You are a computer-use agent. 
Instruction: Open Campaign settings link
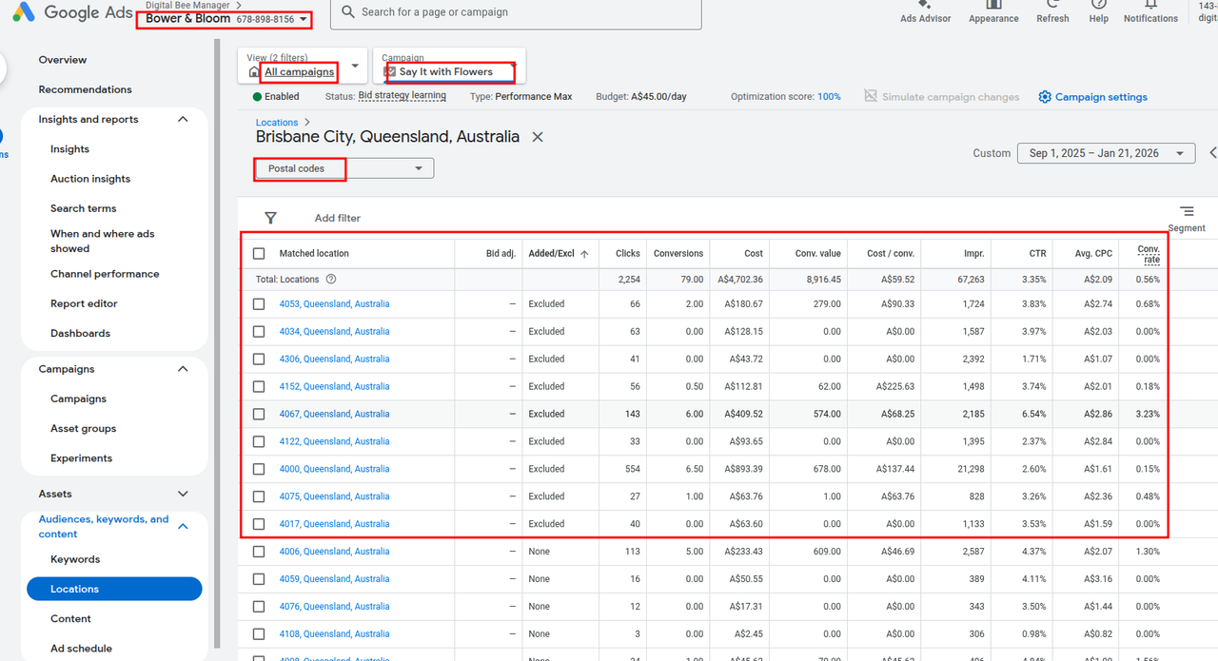click(1101, 97)
